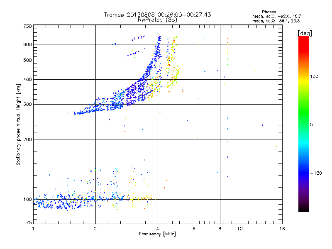Image resolution: width=332 pixels, height=249 pixels.
Task: Click the y-axis tick label "600"
Action: point(28,44)
